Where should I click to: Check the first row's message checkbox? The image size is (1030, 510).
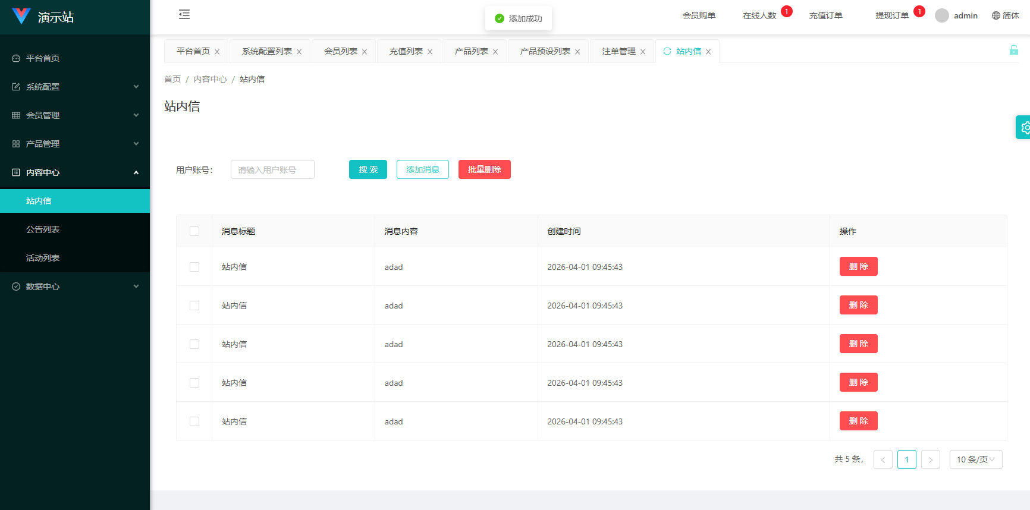point(194,267)
